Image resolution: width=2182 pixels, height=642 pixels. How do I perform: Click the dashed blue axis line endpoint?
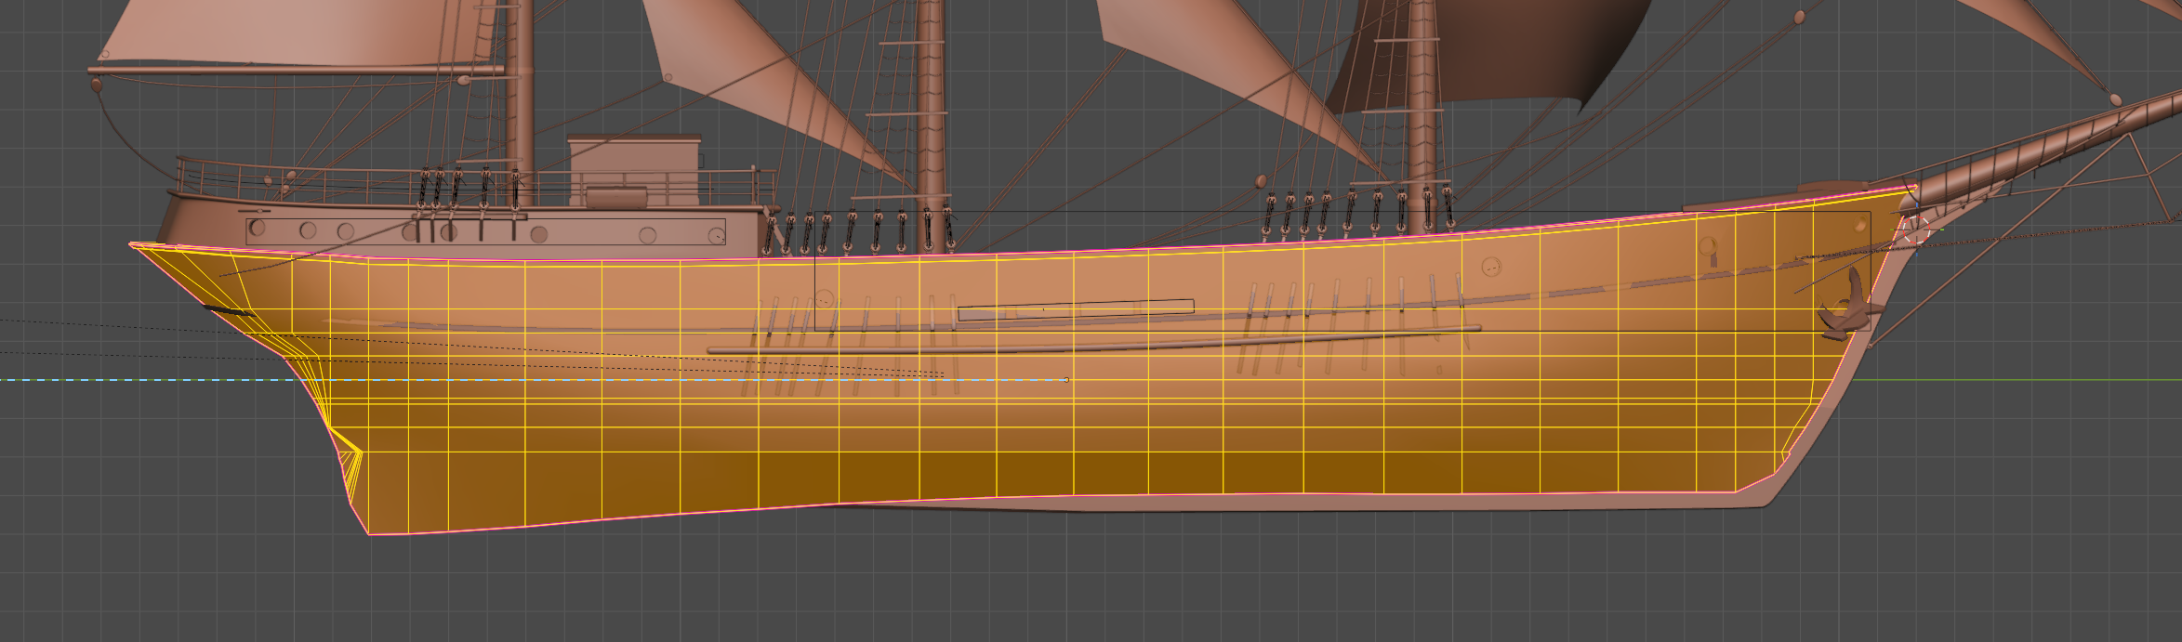coord(1065,380)
